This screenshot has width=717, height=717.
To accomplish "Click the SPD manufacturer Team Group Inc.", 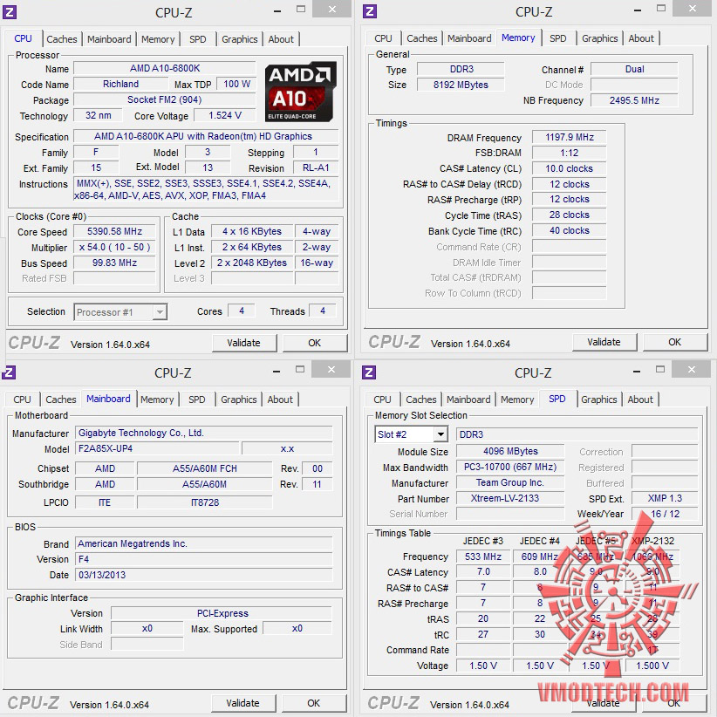I will tap(510, 483).
